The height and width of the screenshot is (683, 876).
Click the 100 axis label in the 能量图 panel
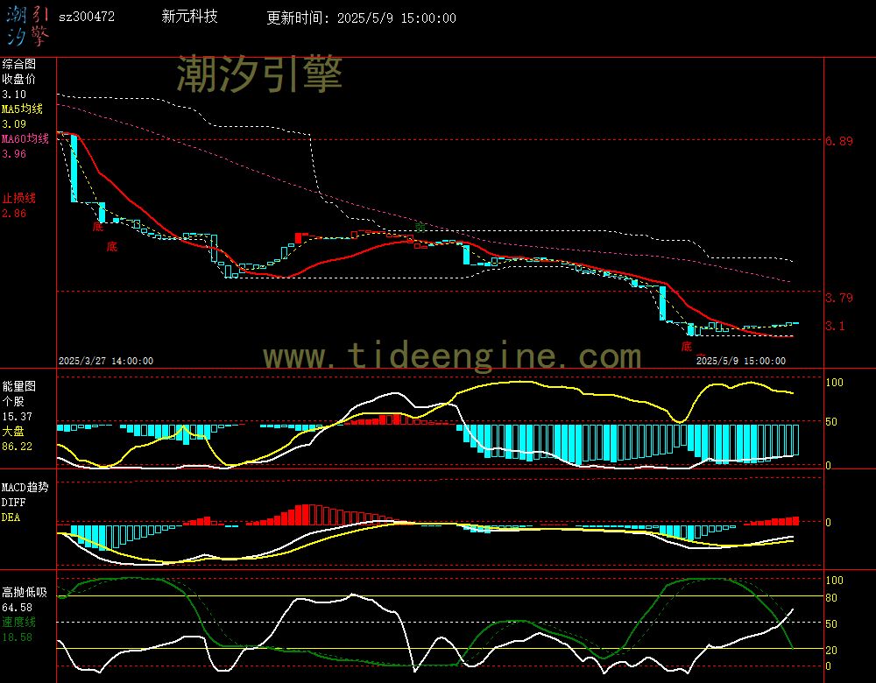(834, 383)
